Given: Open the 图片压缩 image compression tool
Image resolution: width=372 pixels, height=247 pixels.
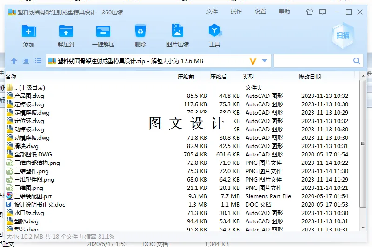Looking at the screenshot, I should (x=178, y=30).
